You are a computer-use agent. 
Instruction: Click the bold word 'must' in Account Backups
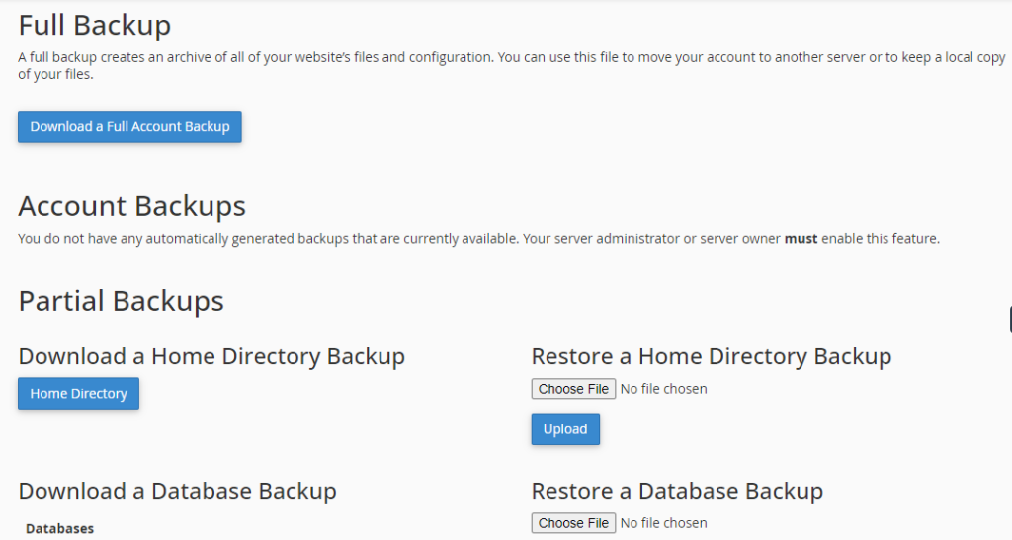[801, 239]
